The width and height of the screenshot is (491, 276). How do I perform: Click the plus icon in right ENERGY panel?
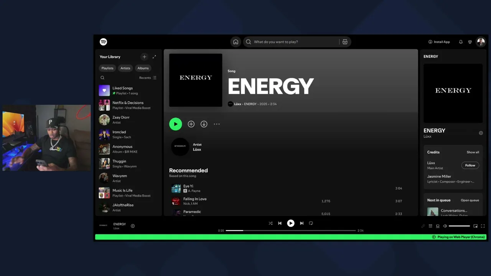click(x=481, y=133)
